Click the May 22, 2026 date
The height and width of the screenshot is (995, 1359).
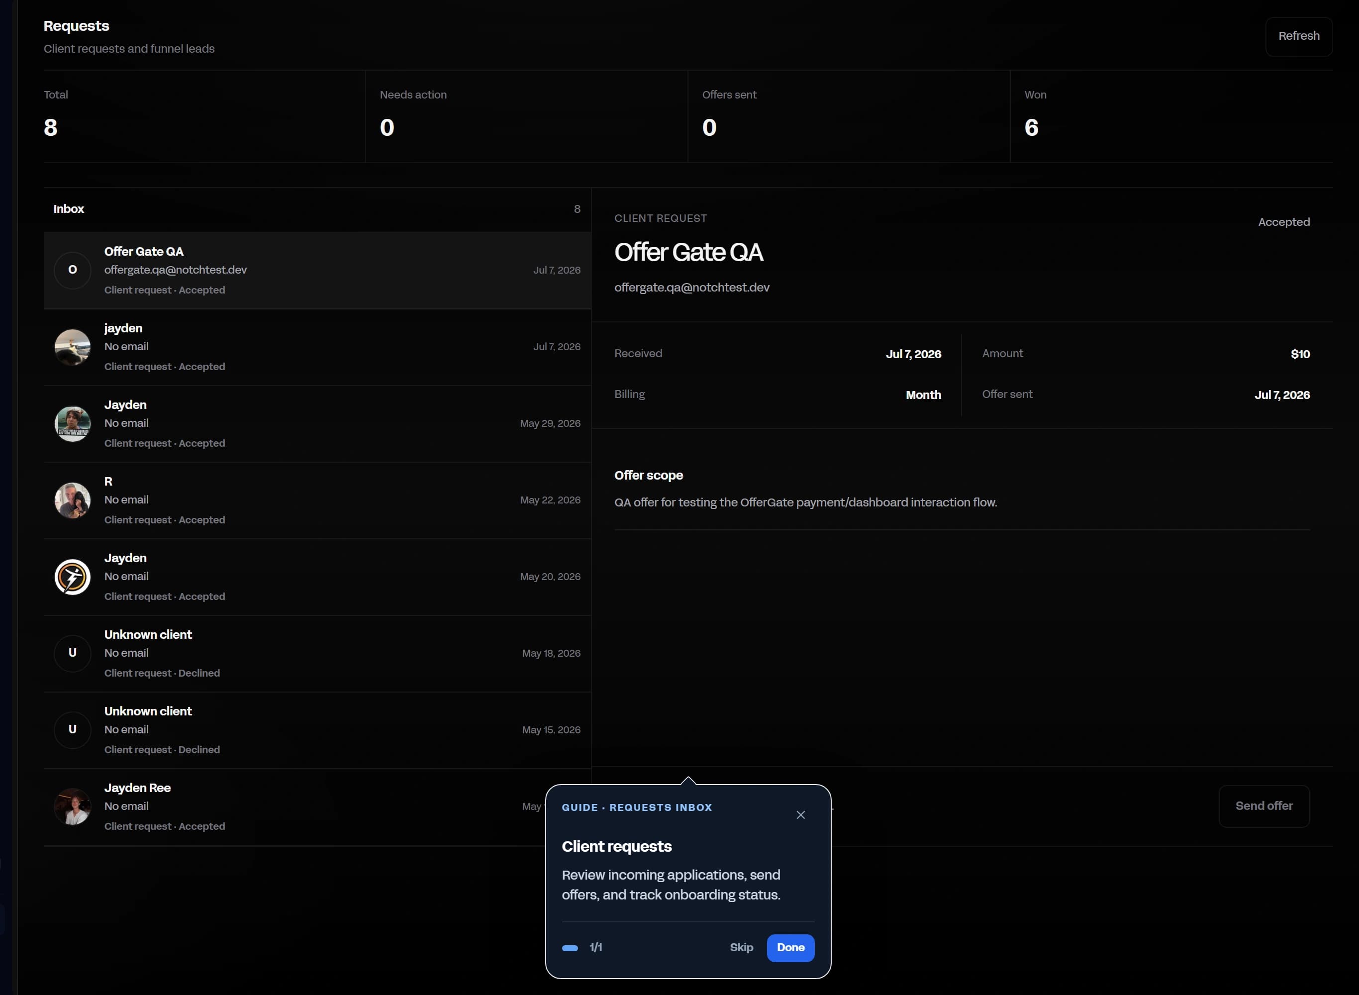click(550, 500)
